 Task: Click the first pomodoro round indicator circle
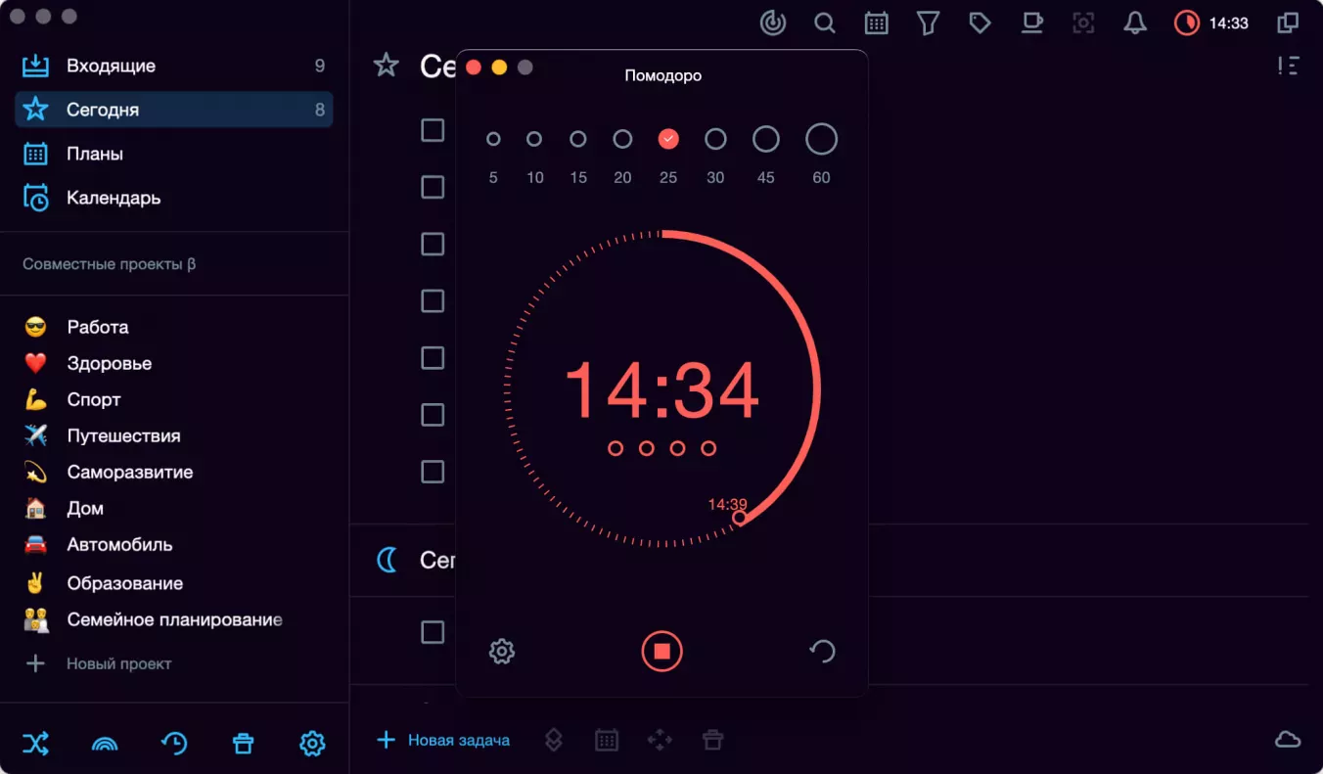pos(616,448)
